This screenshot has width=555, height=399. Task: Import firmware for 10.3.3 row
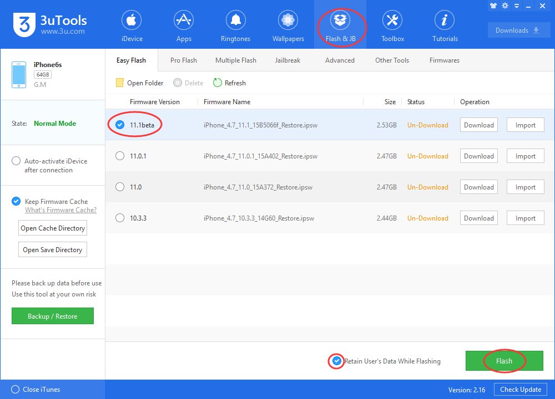point(525,218)
